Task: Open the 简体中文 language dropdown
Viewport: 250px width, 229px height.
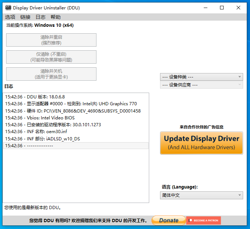Action: coord(201,195)
